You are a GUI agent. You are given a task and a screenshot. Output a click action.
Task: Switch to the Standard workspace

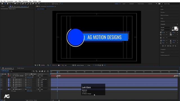point(132,4)
